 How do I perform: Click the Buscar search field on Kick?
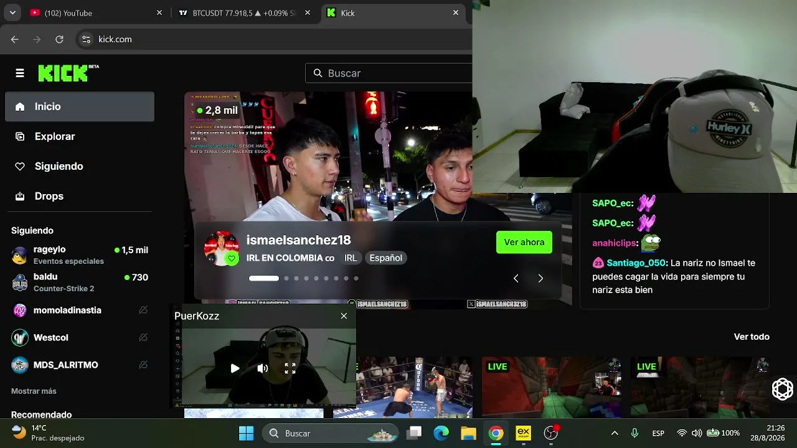389,73
